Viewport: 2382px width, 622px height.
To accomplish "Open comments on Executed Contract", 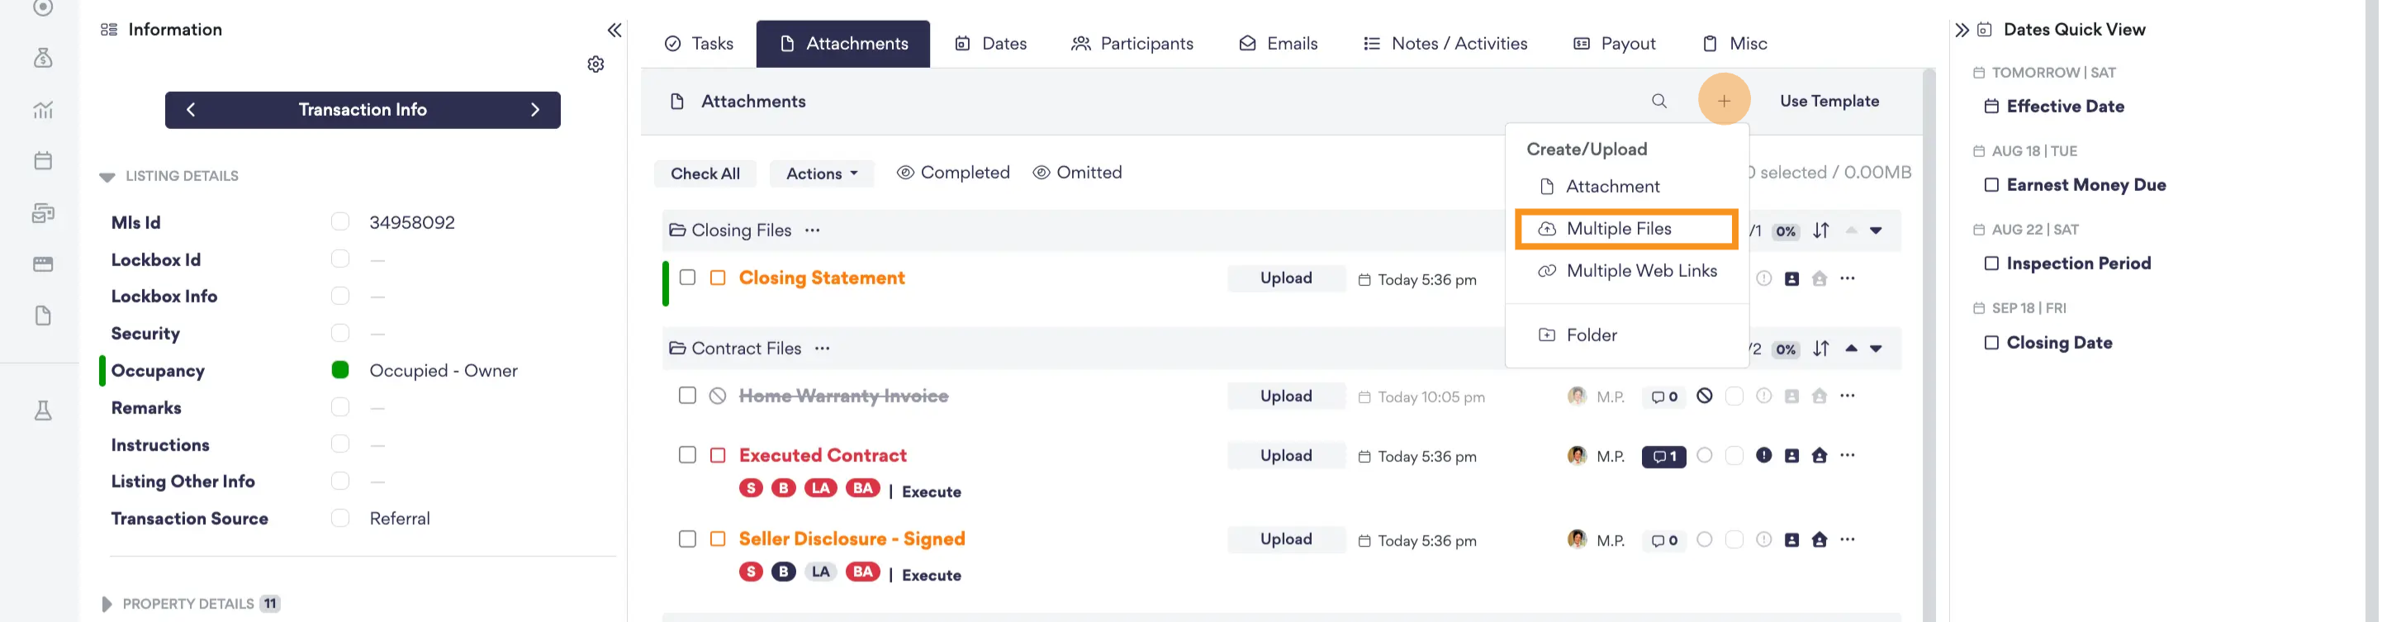I will pos(1663,456).
